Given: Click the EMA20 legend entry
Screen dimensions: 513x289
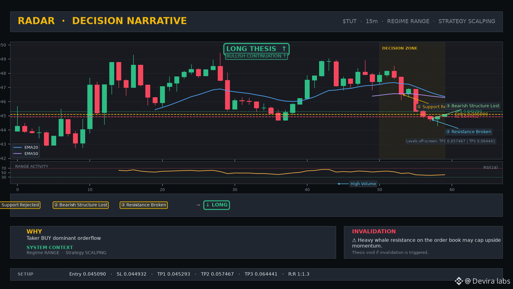Looking at the screenshot, I should pos(26,147).
